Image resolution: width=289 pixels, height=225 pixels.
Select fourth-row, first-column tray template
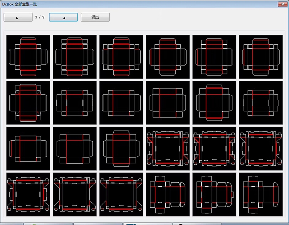(28, 195)
